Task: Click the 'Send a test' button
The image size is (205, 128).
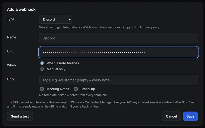Action: [20, 116]
